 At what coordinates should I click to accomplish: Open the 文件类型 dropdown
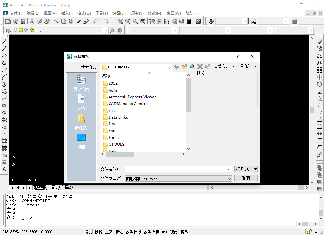[x=229, y=178]
